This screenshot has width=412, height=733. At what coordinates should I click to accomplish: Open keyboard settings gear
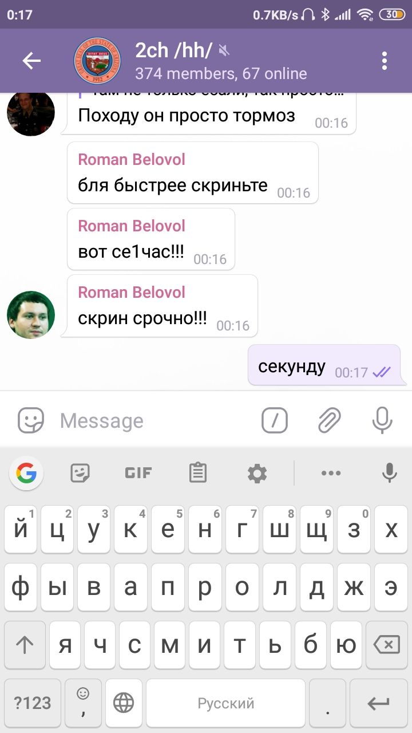coord(257,473)
